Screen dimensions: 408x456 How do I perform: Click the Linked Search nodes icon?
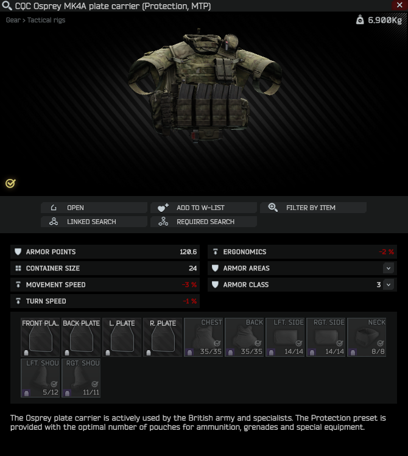pyautogui.click(x=54, y=222)
